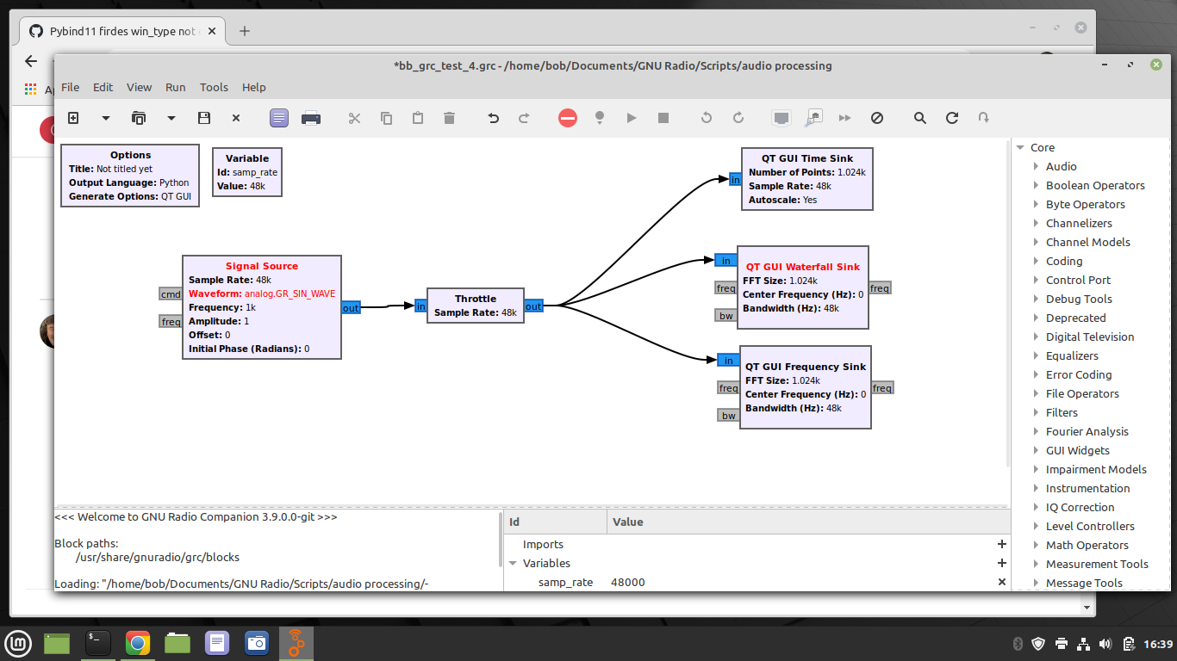Click the Open flowgraph icon
Screen dimensions: 1177x661
(x=139, y=118)
